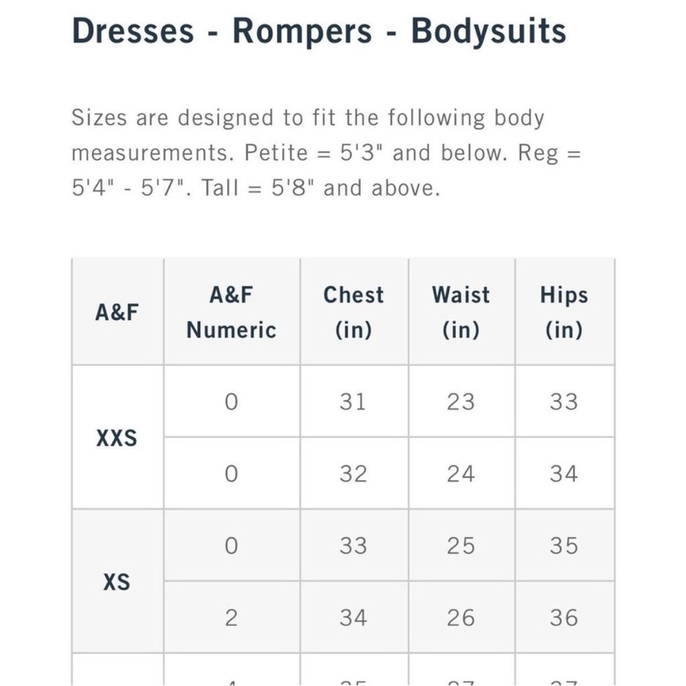Select the chest value 32 cell
The image size is (686, 686).
[x=353, y=474]
